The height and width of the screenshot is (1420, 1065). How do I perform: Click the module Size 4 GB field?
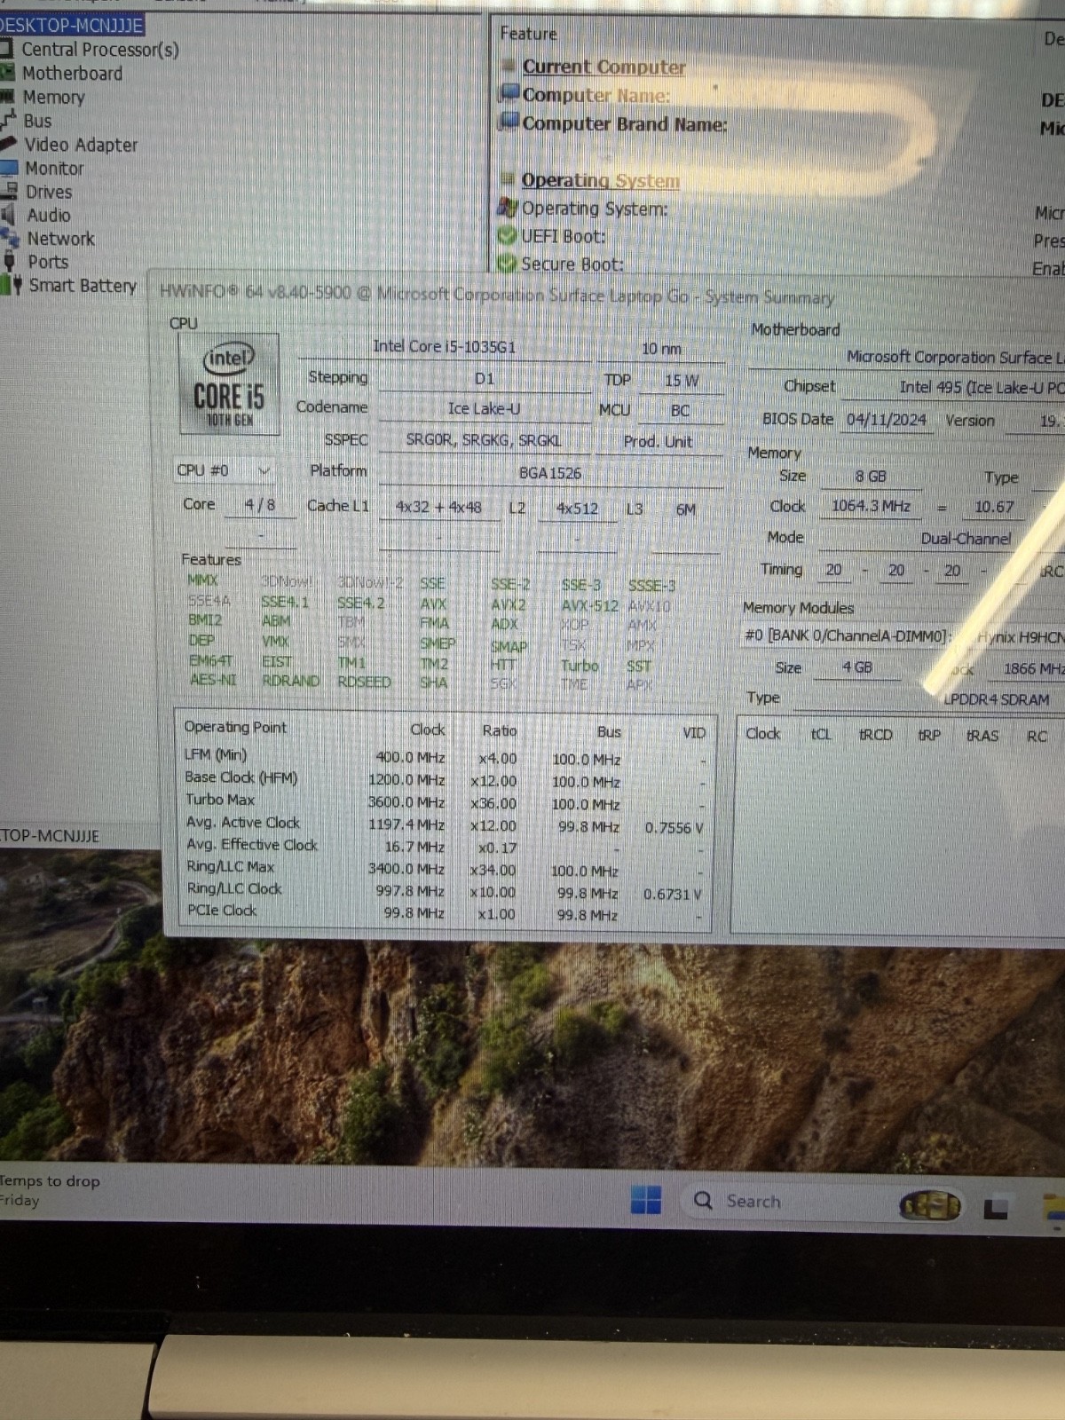(x=857, y=667)
